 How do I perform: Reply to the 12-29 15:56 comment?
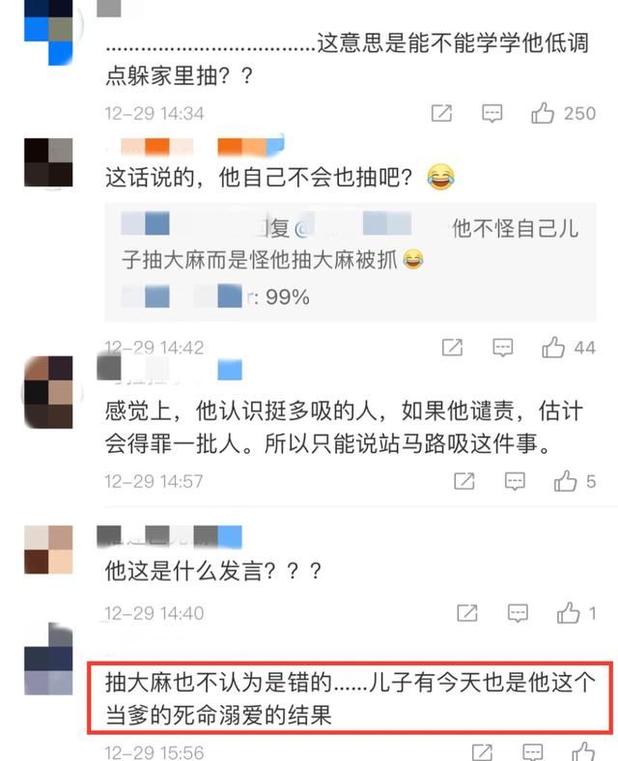click(533, 751)
